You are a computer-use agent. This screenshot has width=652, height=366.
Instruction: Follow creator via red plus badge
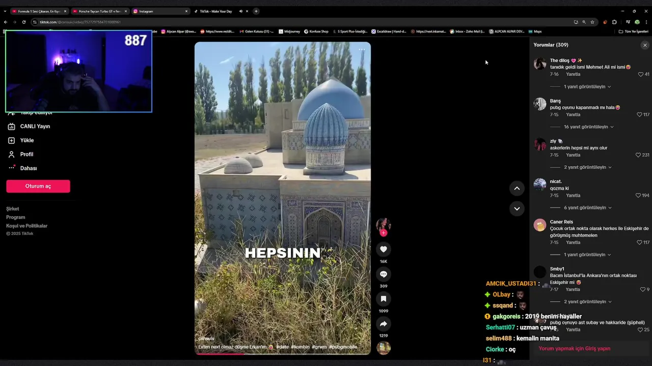click(383, 233)
